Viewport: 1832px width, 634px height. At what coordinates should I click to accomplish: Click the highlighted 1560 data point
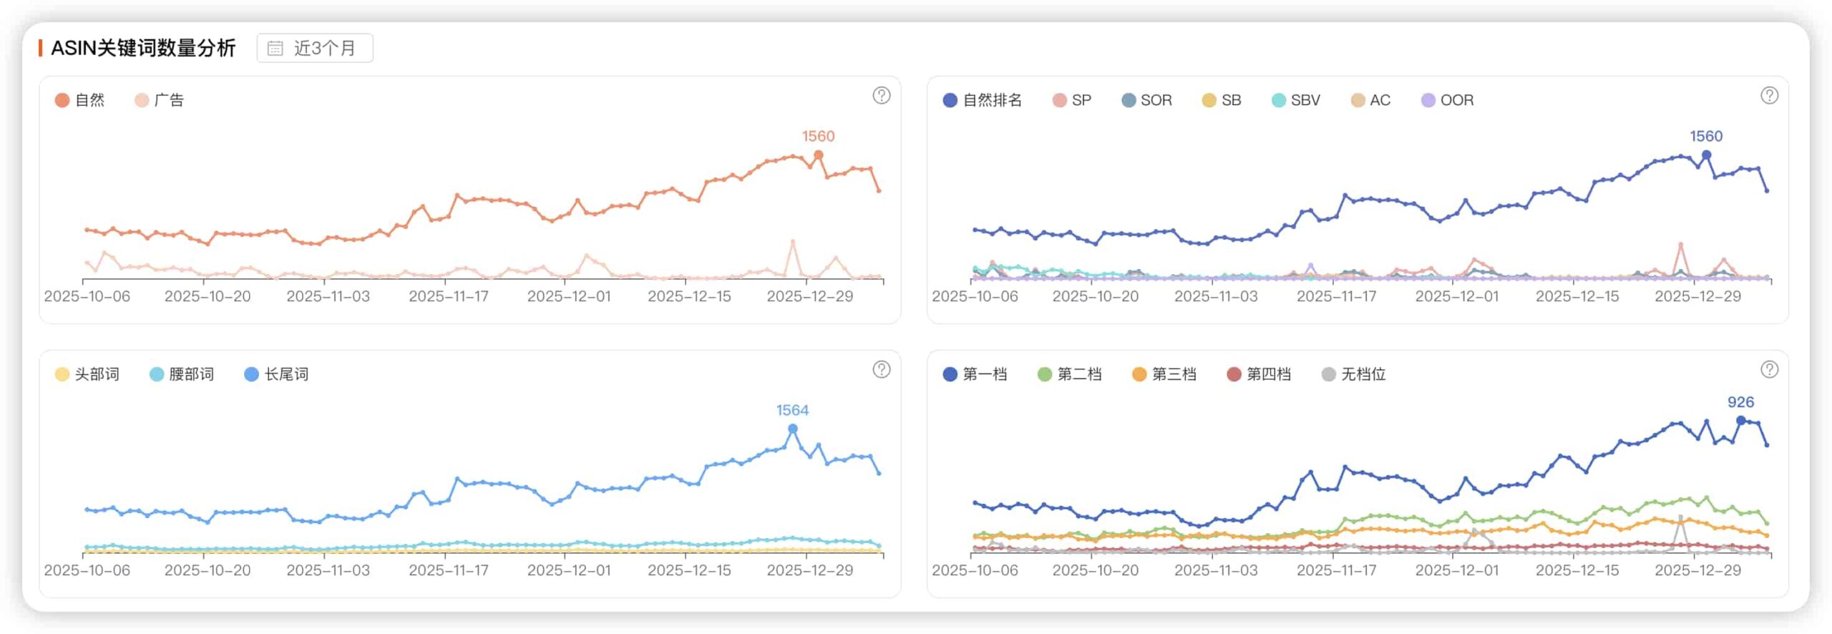pos(818,155)
